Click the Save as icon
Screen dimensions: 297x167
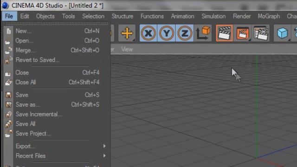[x=8, y=104]
